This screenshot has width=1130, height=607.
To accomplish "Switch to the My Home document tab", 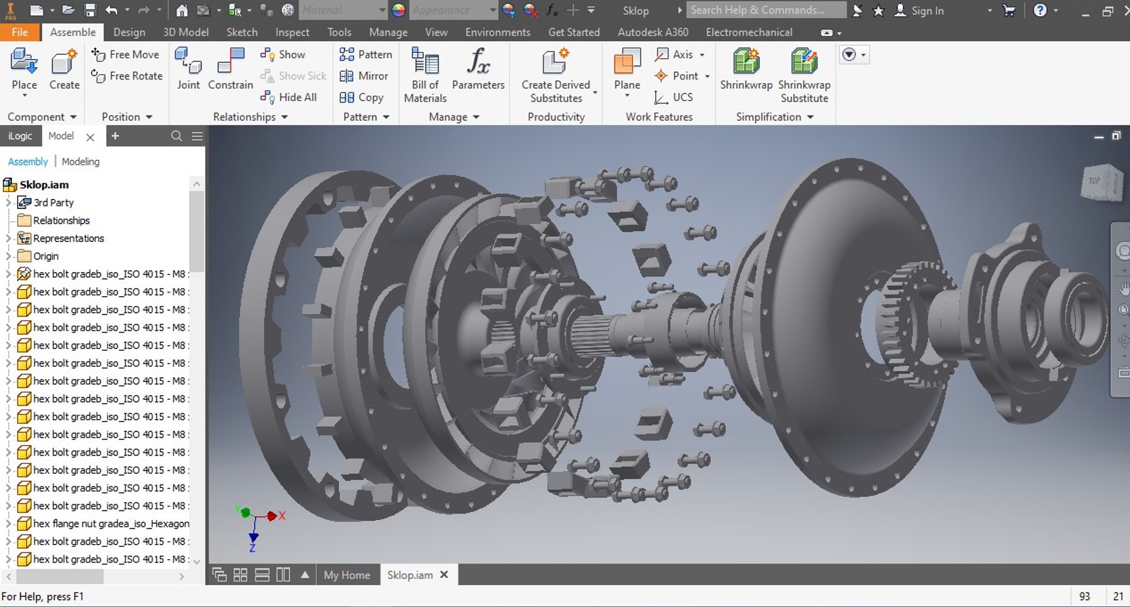I will click(347, 575).
